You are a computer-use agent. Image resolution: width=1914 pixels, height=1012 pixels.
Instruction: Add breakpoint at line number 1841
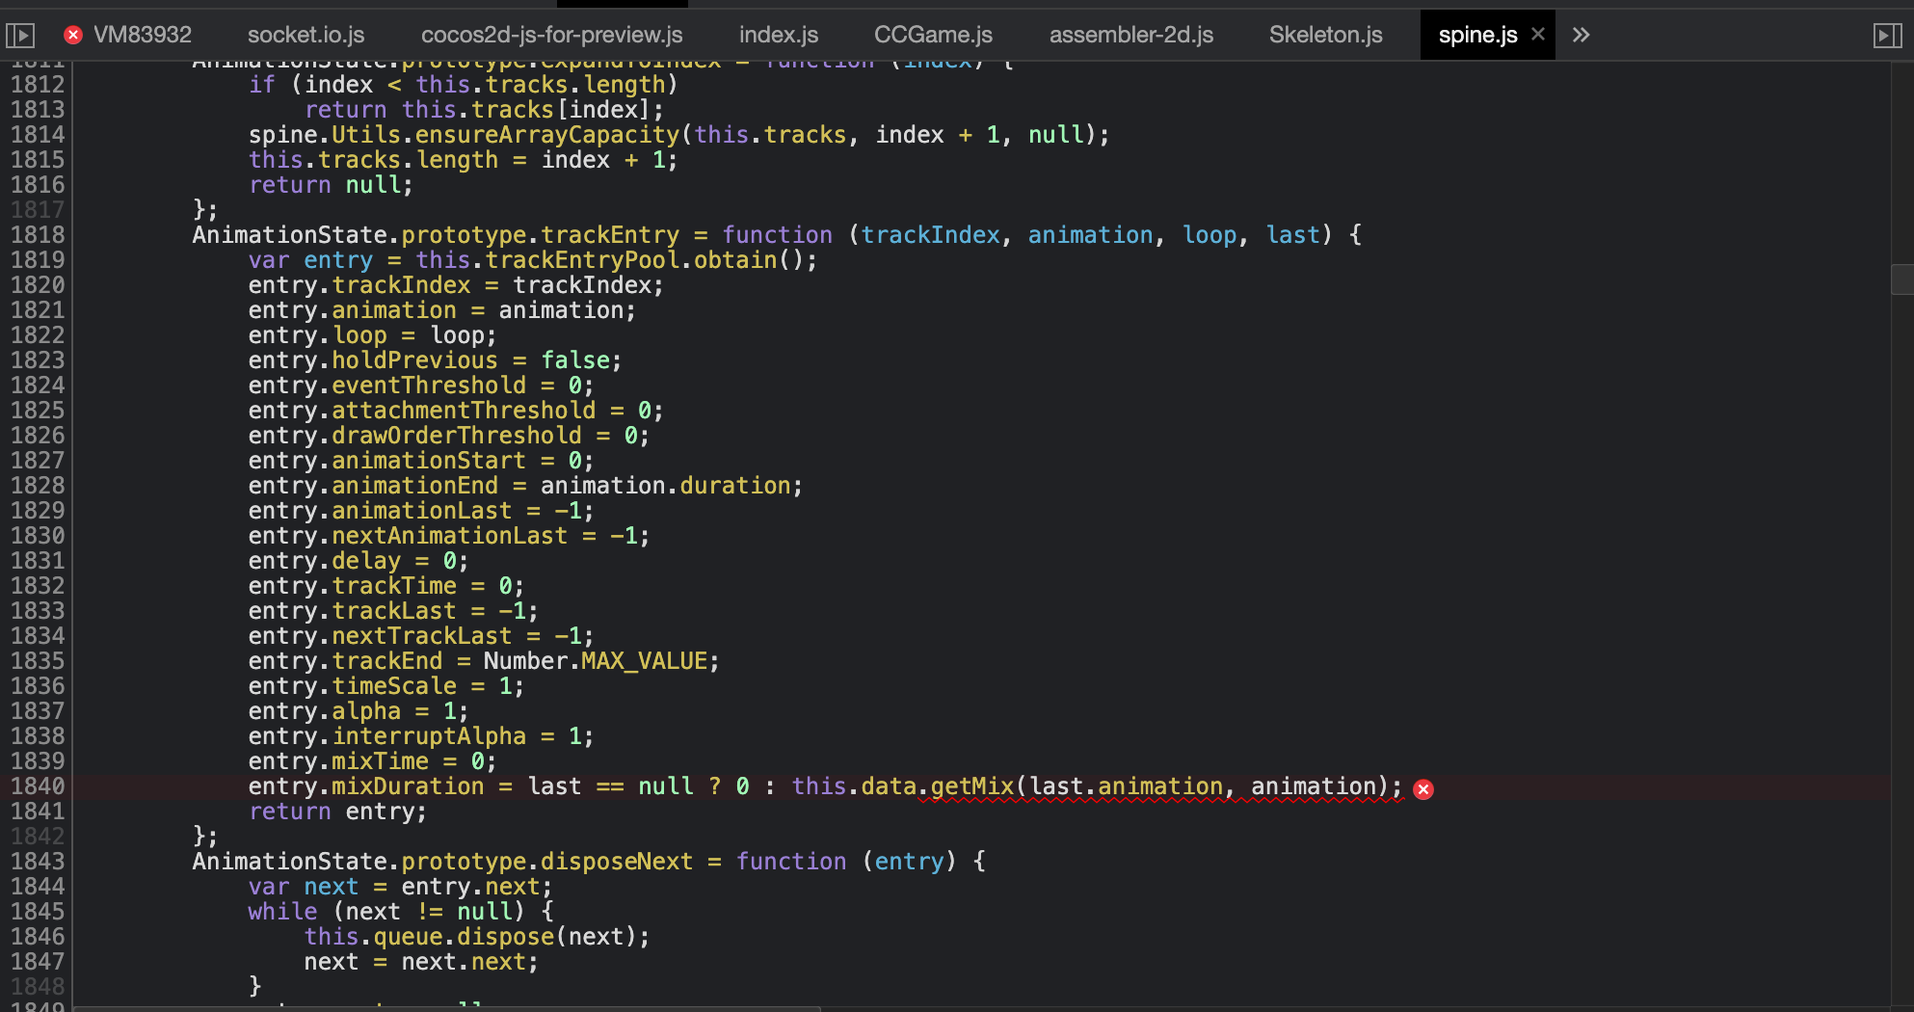click(x=38, y=812)
